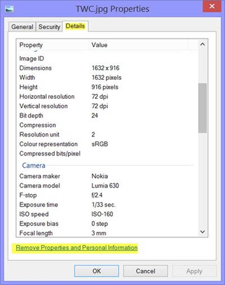Click Remove Properties and Personal Information link

(x=77, y=248)
